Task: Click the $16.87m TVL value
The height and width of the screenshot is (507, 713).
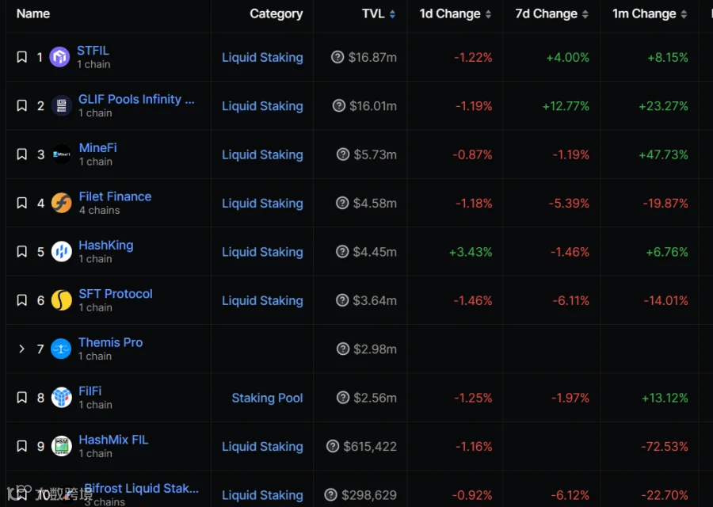Action: [x=372, y=57]
